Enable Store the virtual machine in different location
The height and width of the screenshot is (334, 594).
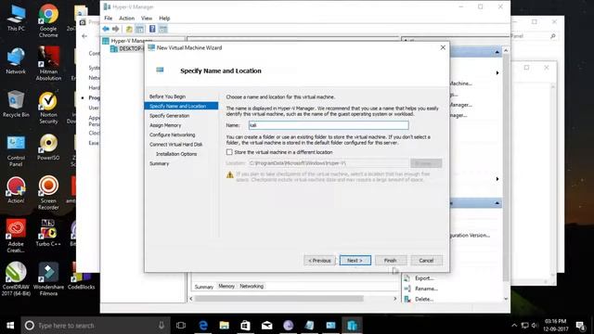coord(229,152)
